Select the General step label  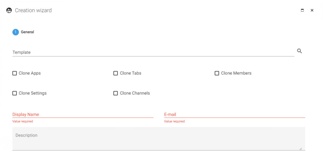pyautogui.click(x=27, y=32)
